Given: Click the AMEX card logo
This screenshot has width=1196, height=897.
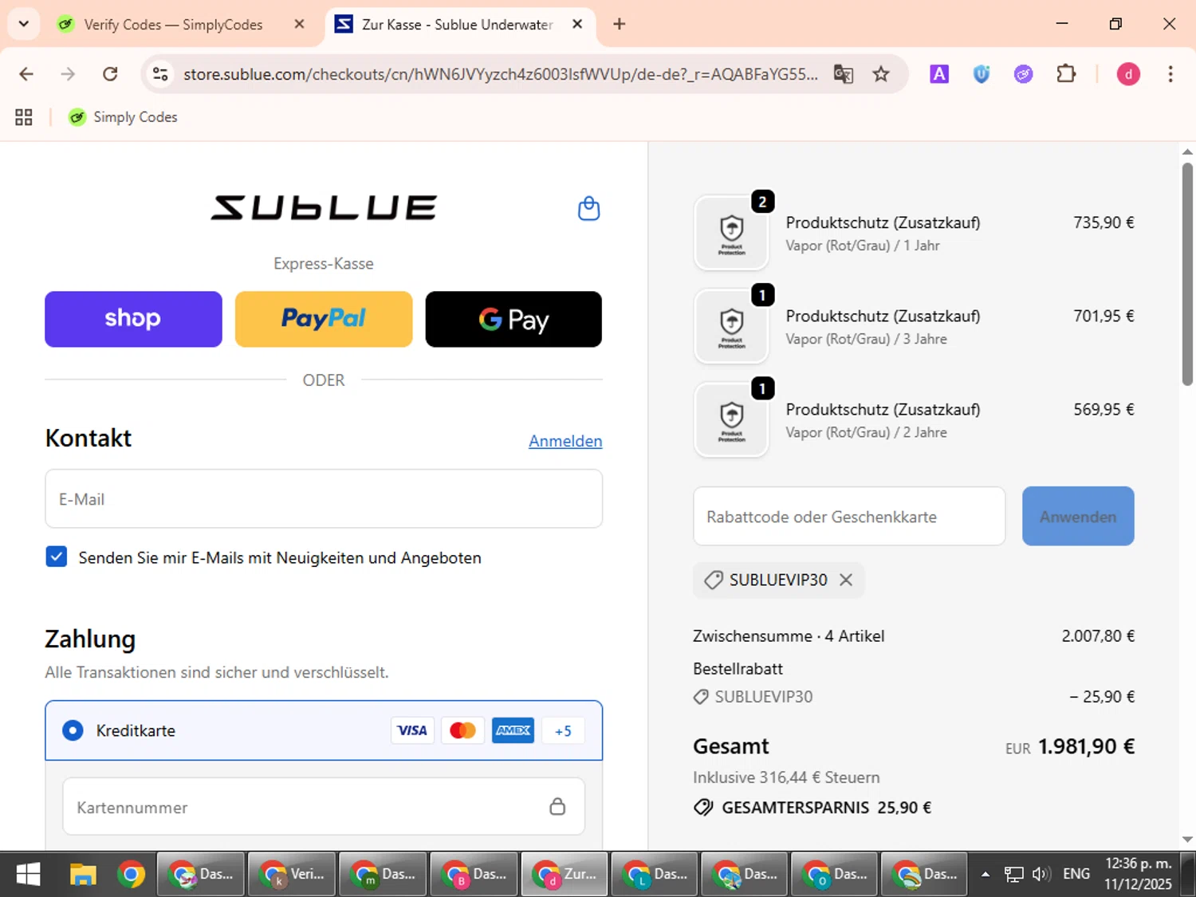Looking at the screenshot, I should pos(513,730).
